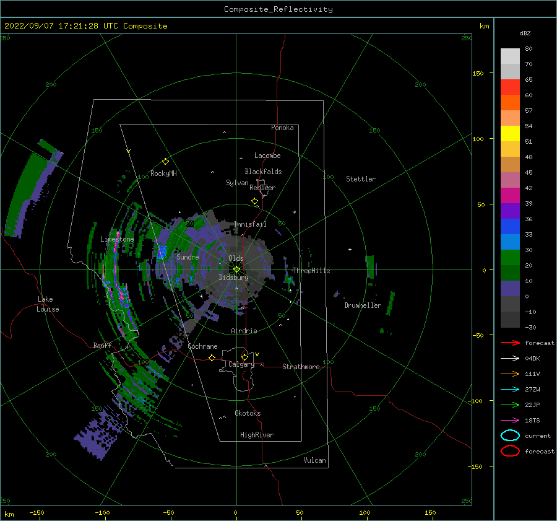Click the white 04DK arrow icon
The width and height of the screenshot is (557, 521).
pos(510,359)
